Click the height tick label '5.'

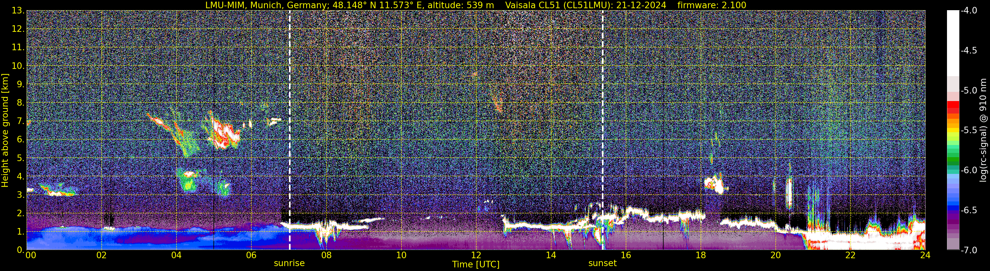(x=21, y=158)
